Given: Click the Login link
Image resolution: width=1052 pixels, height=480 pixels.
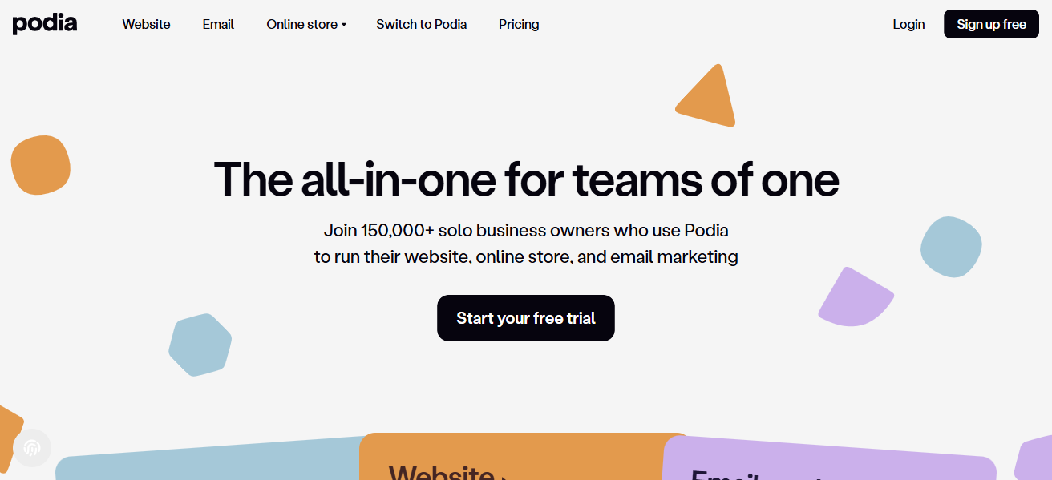Looking at the screenshot, I should (x=908, y=24).
